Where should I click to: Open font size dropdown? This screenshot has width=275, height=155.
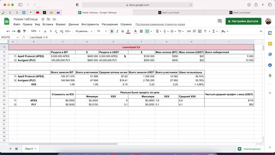pos(102,31)
